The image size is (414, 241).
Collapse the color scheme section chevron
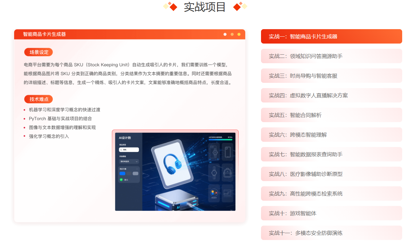137,169
